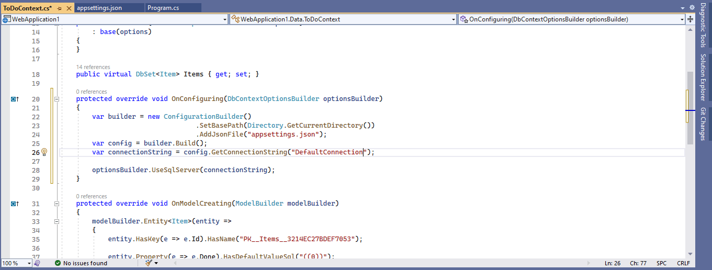Collapse the OnModelCreating method at line 31
The width and height of the screenshot is (712, 270).
click(x=57, y=204)
